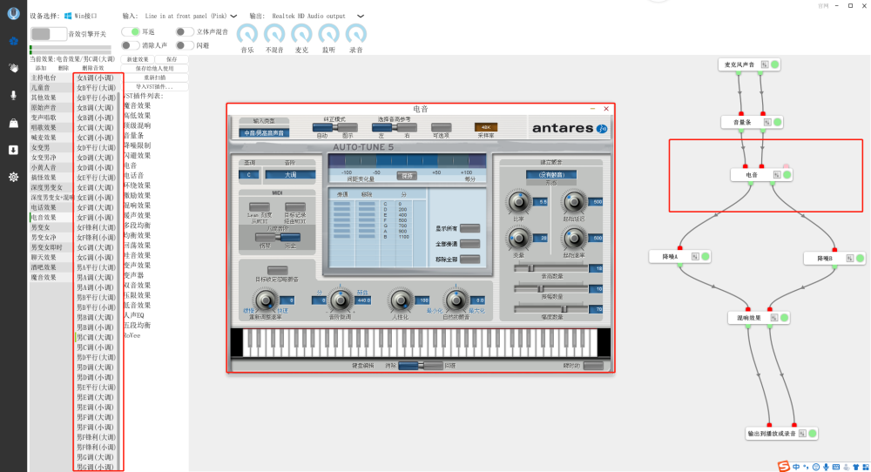The width and height of the screenshot is (871, 472).
Task: Toggle the green enable dot on 麦克风声音 node
Action: pyautogui.click(x=775, y=64)
